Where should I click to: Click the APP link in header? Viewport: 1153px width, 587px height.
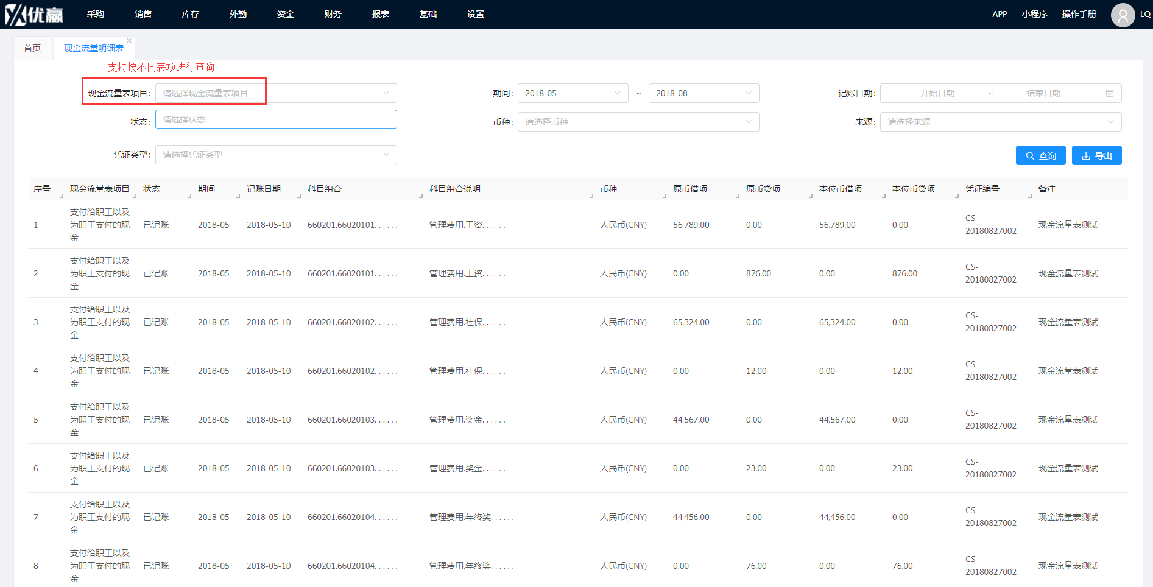[x=1000, y=14]
